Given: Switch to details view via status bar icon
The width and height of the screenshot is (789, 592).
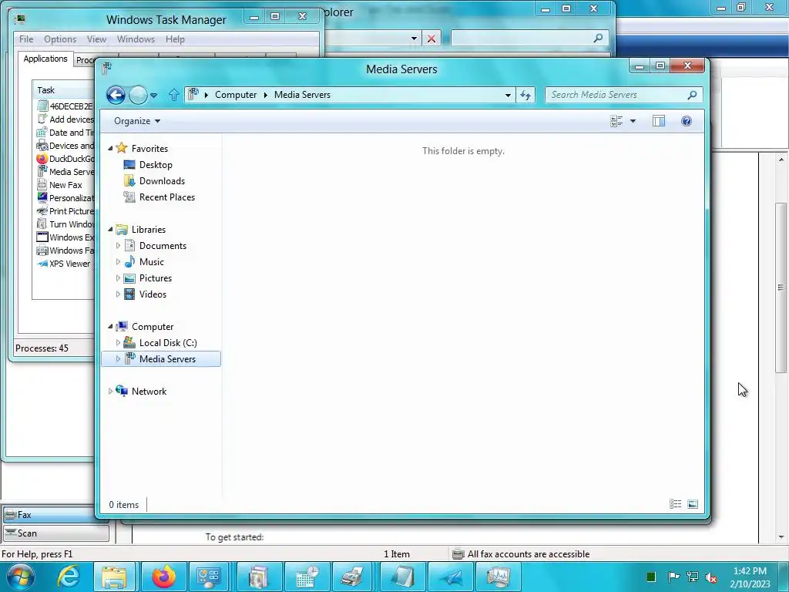Looking at the screenshot, I should point(675,504).
